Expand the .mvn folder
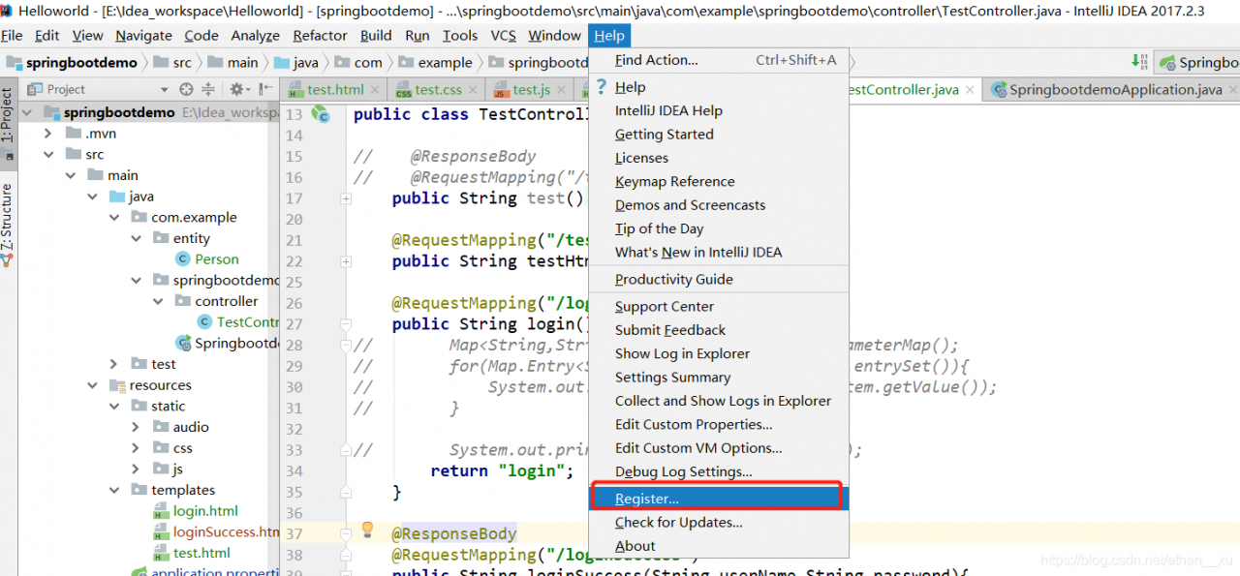1240x576 pixels. [x=48, y=134]
